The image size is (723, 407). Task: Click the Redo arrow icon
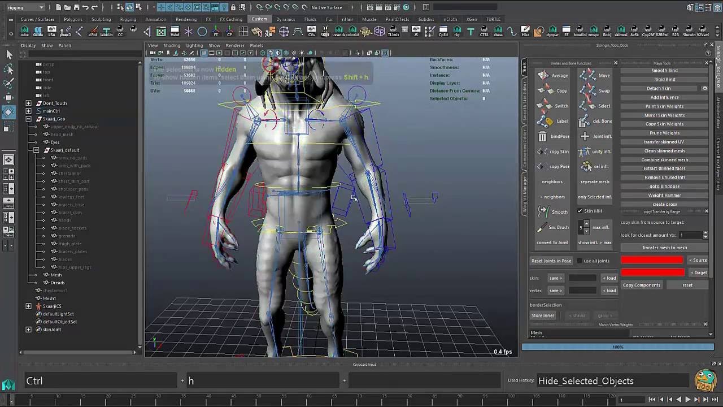(x=95, y=7)
